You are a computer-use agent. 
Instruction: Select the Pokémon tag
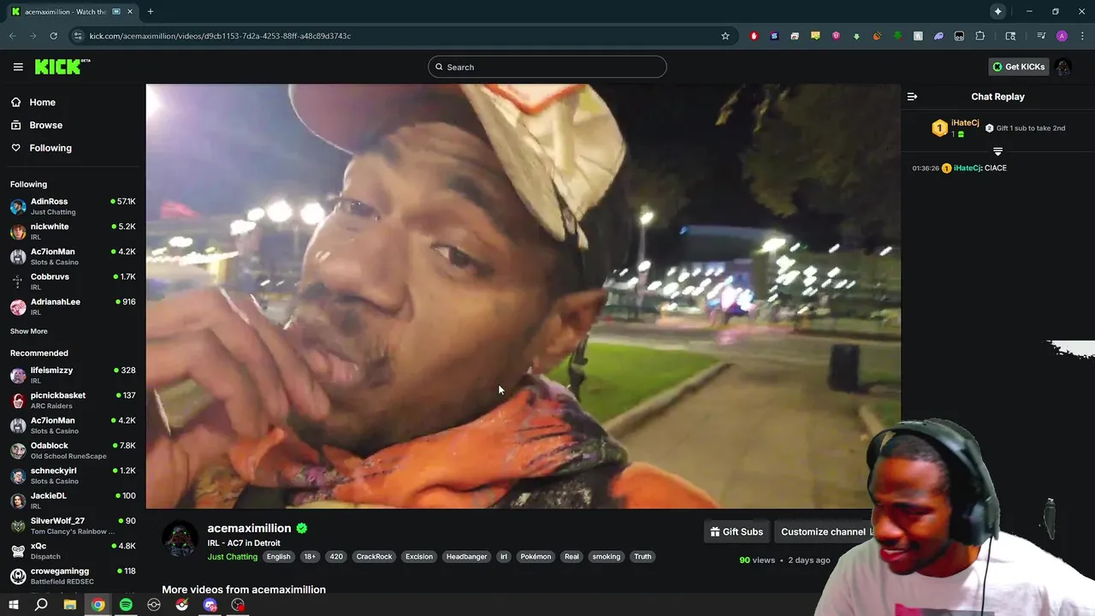point(536,556)
